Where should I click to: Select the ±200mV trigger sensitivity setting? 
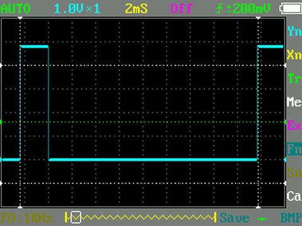point(248,9)
